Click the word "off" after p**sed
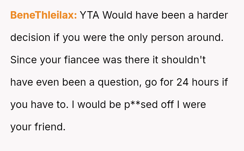The width and height of the screenshot is (244, 151). [170, 105]
